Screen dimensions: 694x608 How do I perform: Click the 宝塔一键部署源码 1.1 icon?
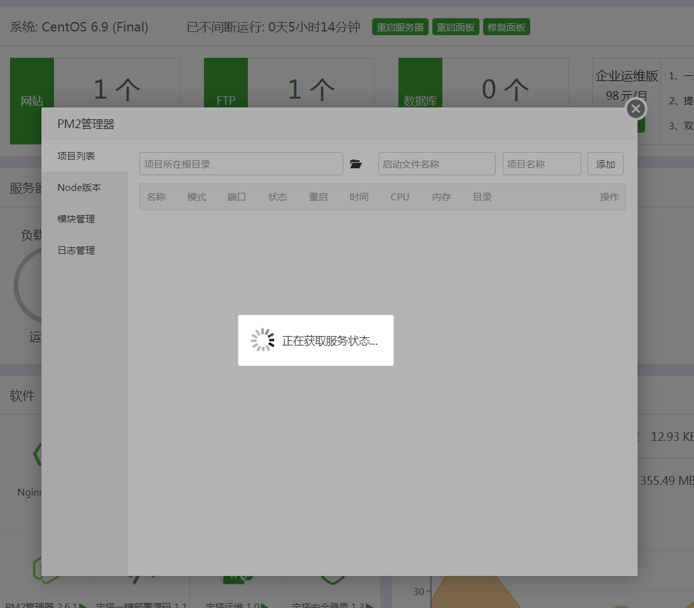click(141, 578)
